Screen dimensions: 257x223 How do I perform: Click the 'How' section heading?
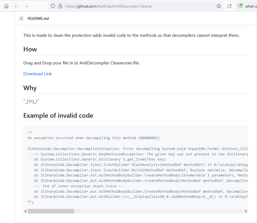tap(30, 49)
